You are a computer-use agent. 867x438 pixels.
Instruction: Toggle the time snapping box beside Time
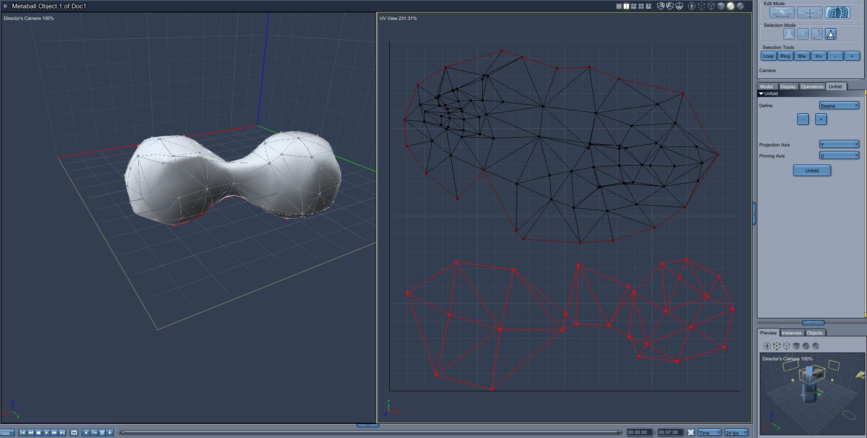pyautogui.click(x=691, y=432)
